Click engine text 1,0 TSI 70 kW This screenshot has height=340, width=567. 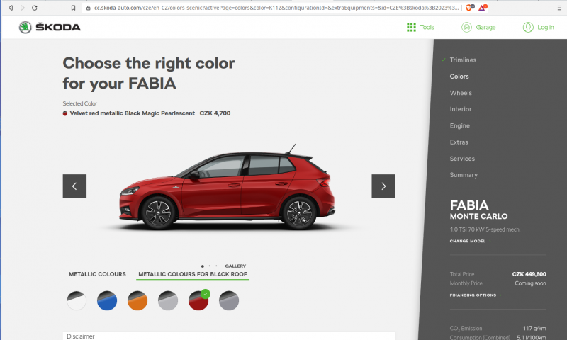pyautogui.click(x=485, y=229)
